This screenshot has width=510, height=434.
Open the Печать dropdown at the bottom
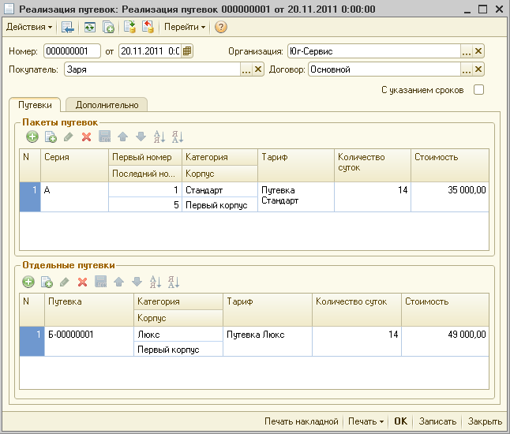(x=366, y=421)
